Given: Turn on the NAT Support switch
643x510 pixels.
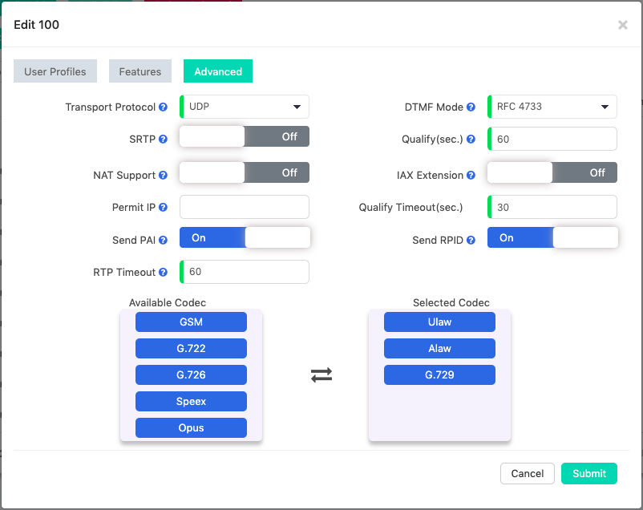Looking at the screenshot, I should [244, 172].
